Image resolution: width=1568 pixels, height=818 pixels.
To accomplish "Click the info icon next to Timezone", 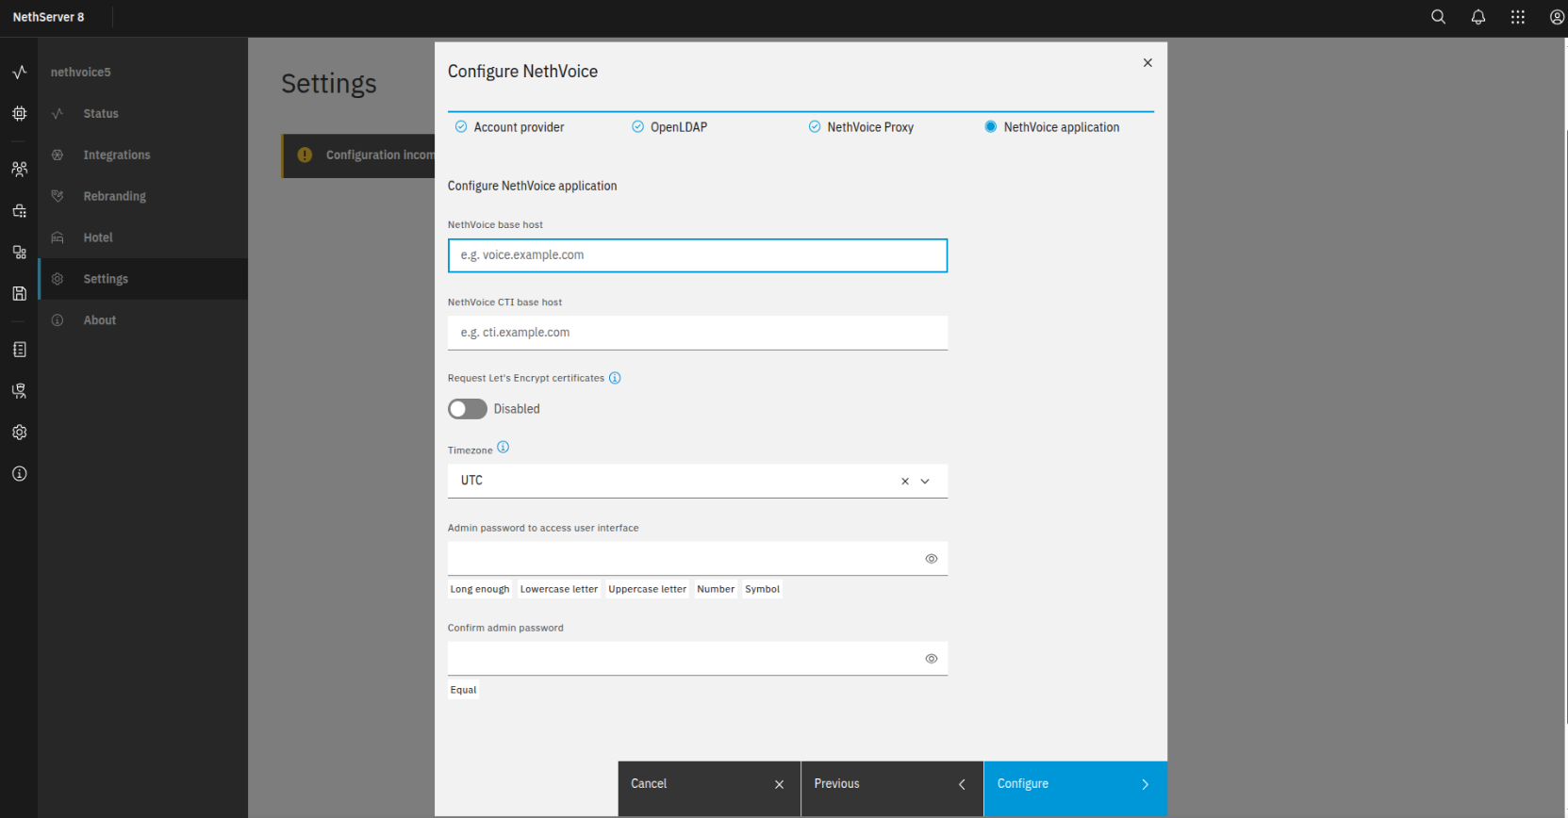I will [x=503, y=448].
